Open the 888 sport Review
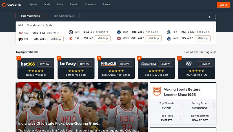The width and height of the screenshot is (233, 132). pyautogui.click(x=205, y=64)
